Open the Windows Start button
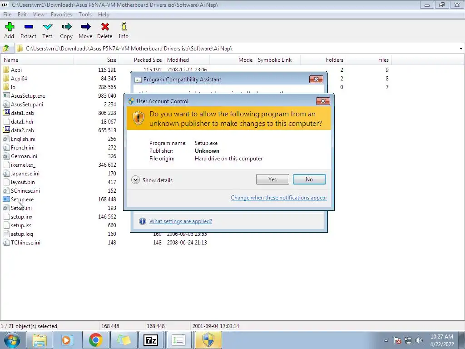Screen dimensions: 465x349 [12, 340]
